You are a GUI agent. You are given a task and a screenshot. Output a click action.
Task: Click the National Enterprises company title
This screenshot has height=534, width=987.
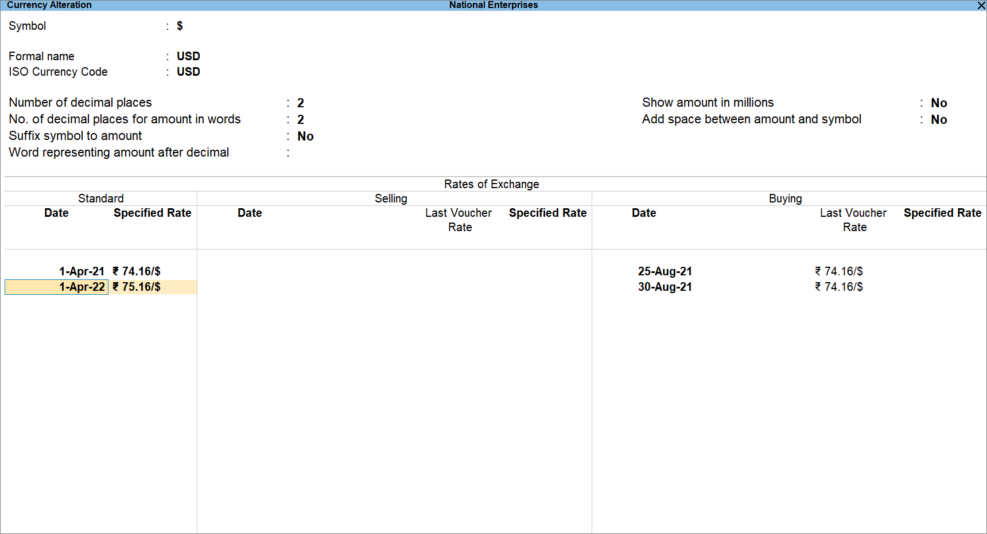[x=494, y=5]
